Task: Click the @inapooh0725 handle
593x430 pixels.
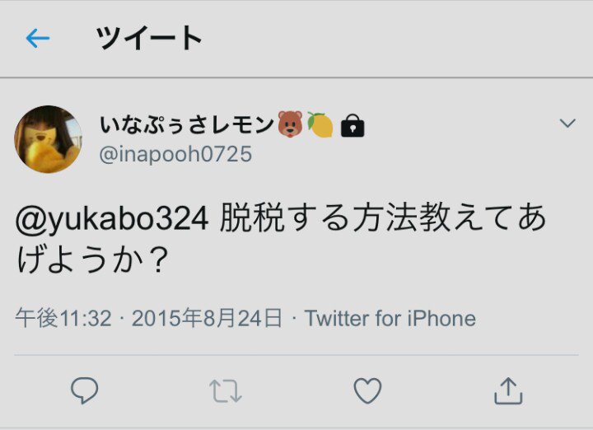Action: pos(175,154)
